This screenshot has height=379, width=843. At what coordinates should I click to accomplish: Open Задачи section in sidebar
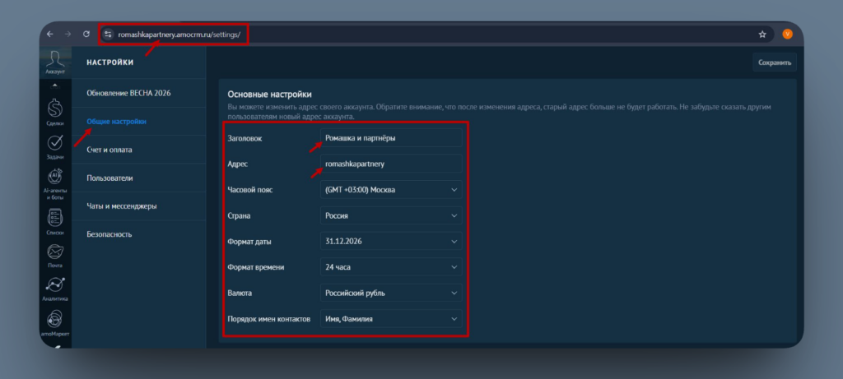coord(55,146)
